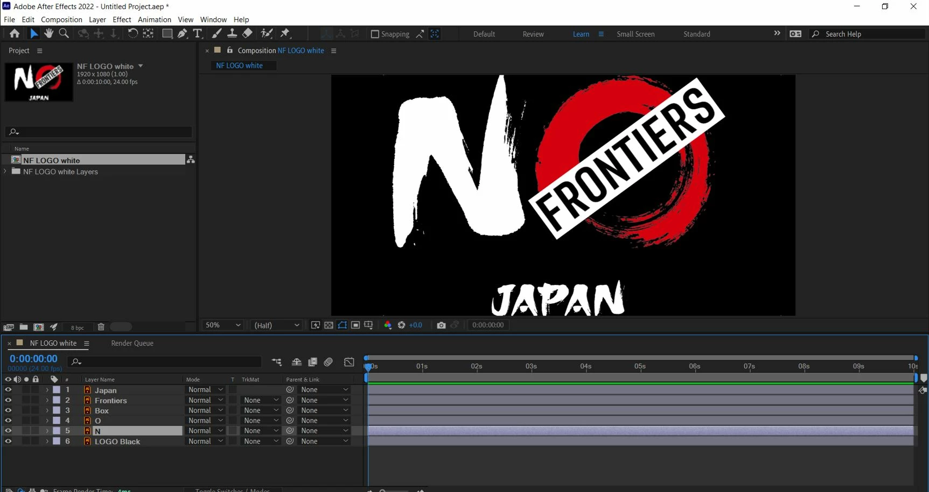Open the (Half) resolution dropdown
The height and width of the screenshot is (492, 929).
[x=276, y=325]
